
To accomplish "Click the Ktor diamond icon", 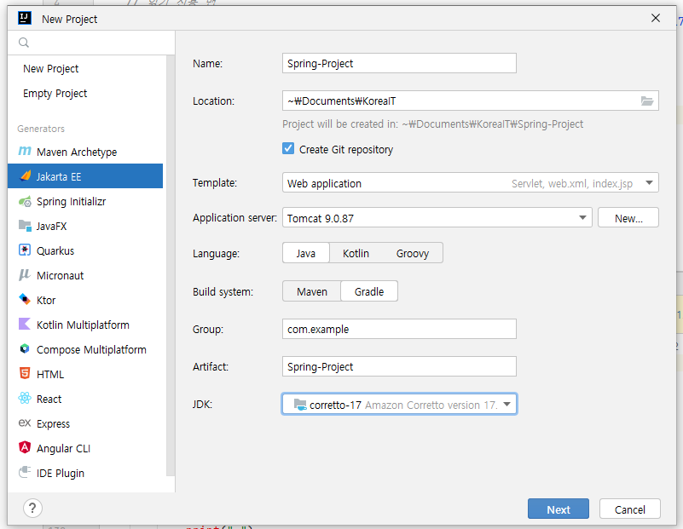I will 25,300.
